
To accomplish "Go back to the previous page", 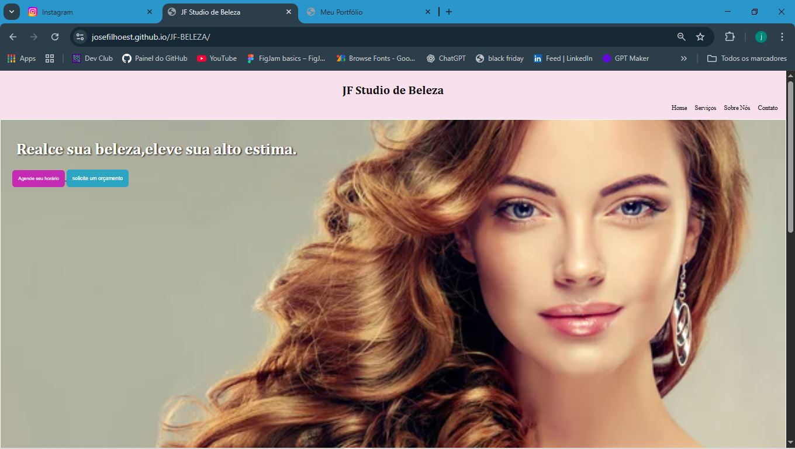I will coord(13,37).
